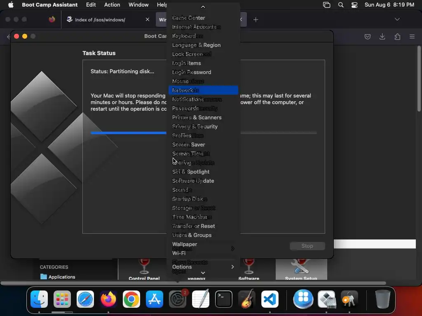
Task: Click "Status: Partitioning disk..." text
Action: (x=122, y=72)
